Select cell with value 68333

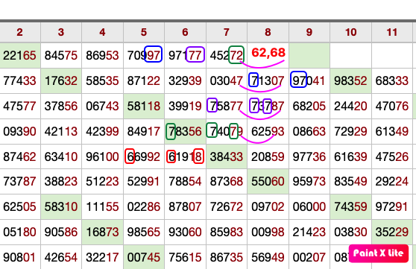point(392,80)
